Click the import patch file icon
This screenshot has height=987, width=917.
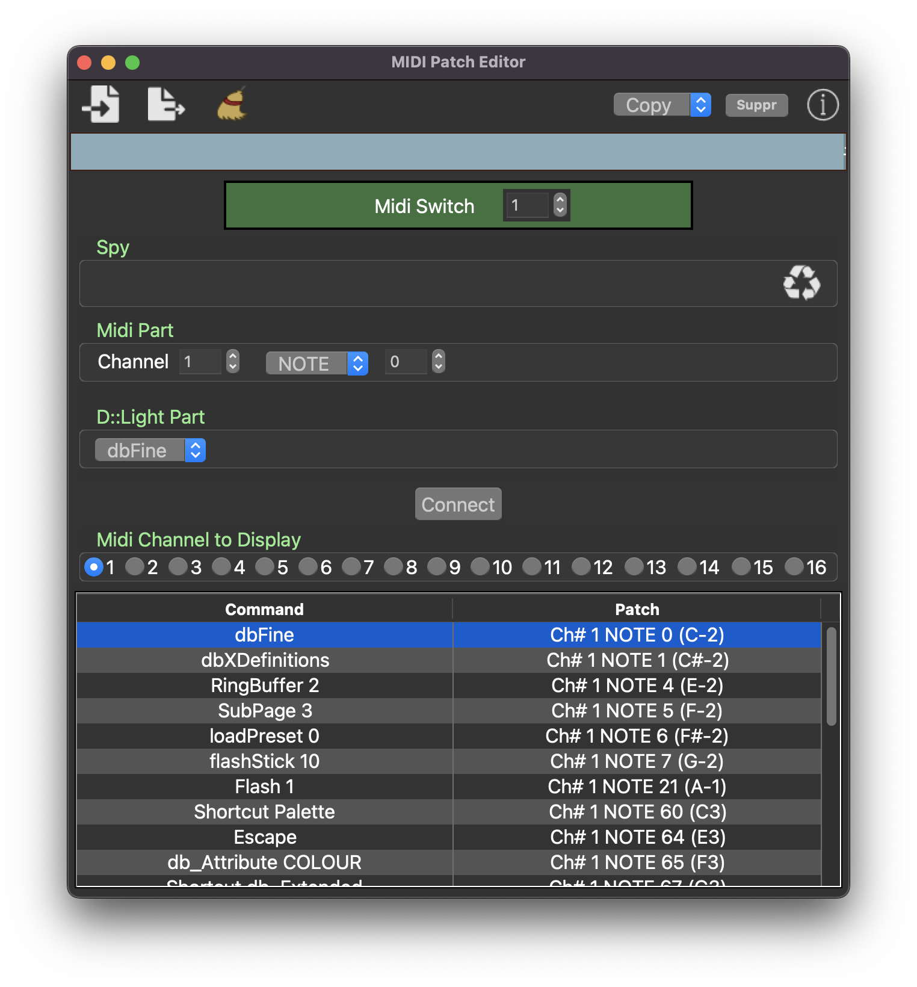coord(100,104)
